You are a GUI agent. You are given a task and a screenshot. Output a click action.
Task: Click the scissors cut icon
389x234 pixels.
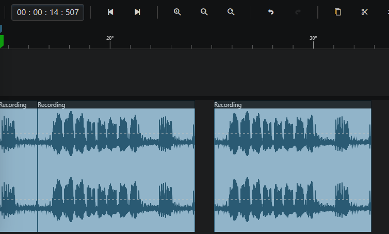point(364,12)
